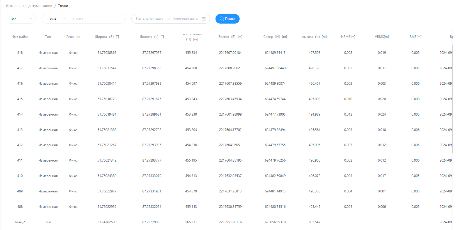This screenshot has height=230, width=459.
Task: Click height value 605.547
Action: click(315, 222)
